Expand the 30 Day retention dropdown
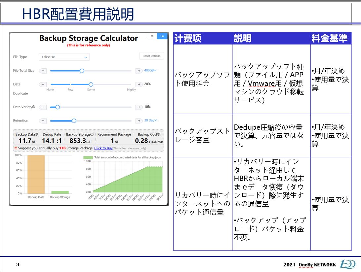 coord(150,120)
